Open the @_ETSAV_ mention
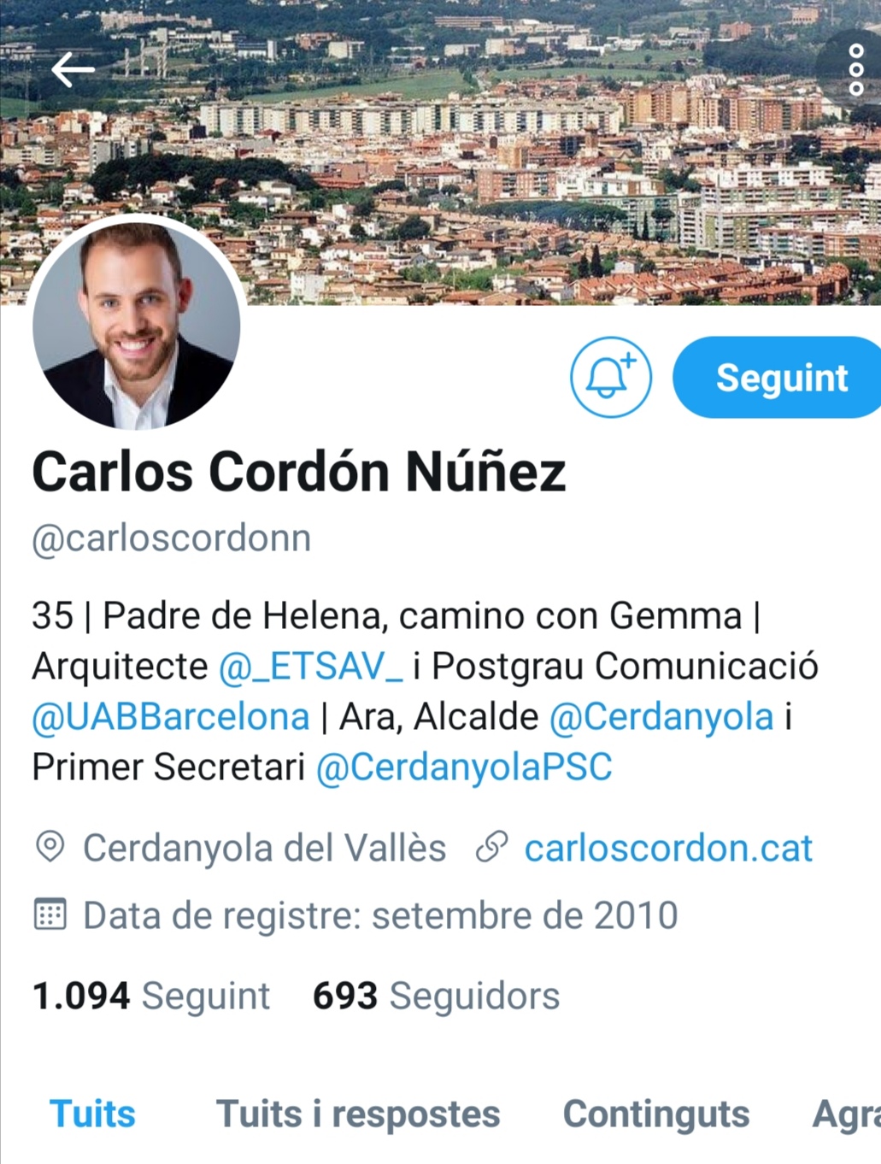The image size is (881, 1164). pos(311,667)
